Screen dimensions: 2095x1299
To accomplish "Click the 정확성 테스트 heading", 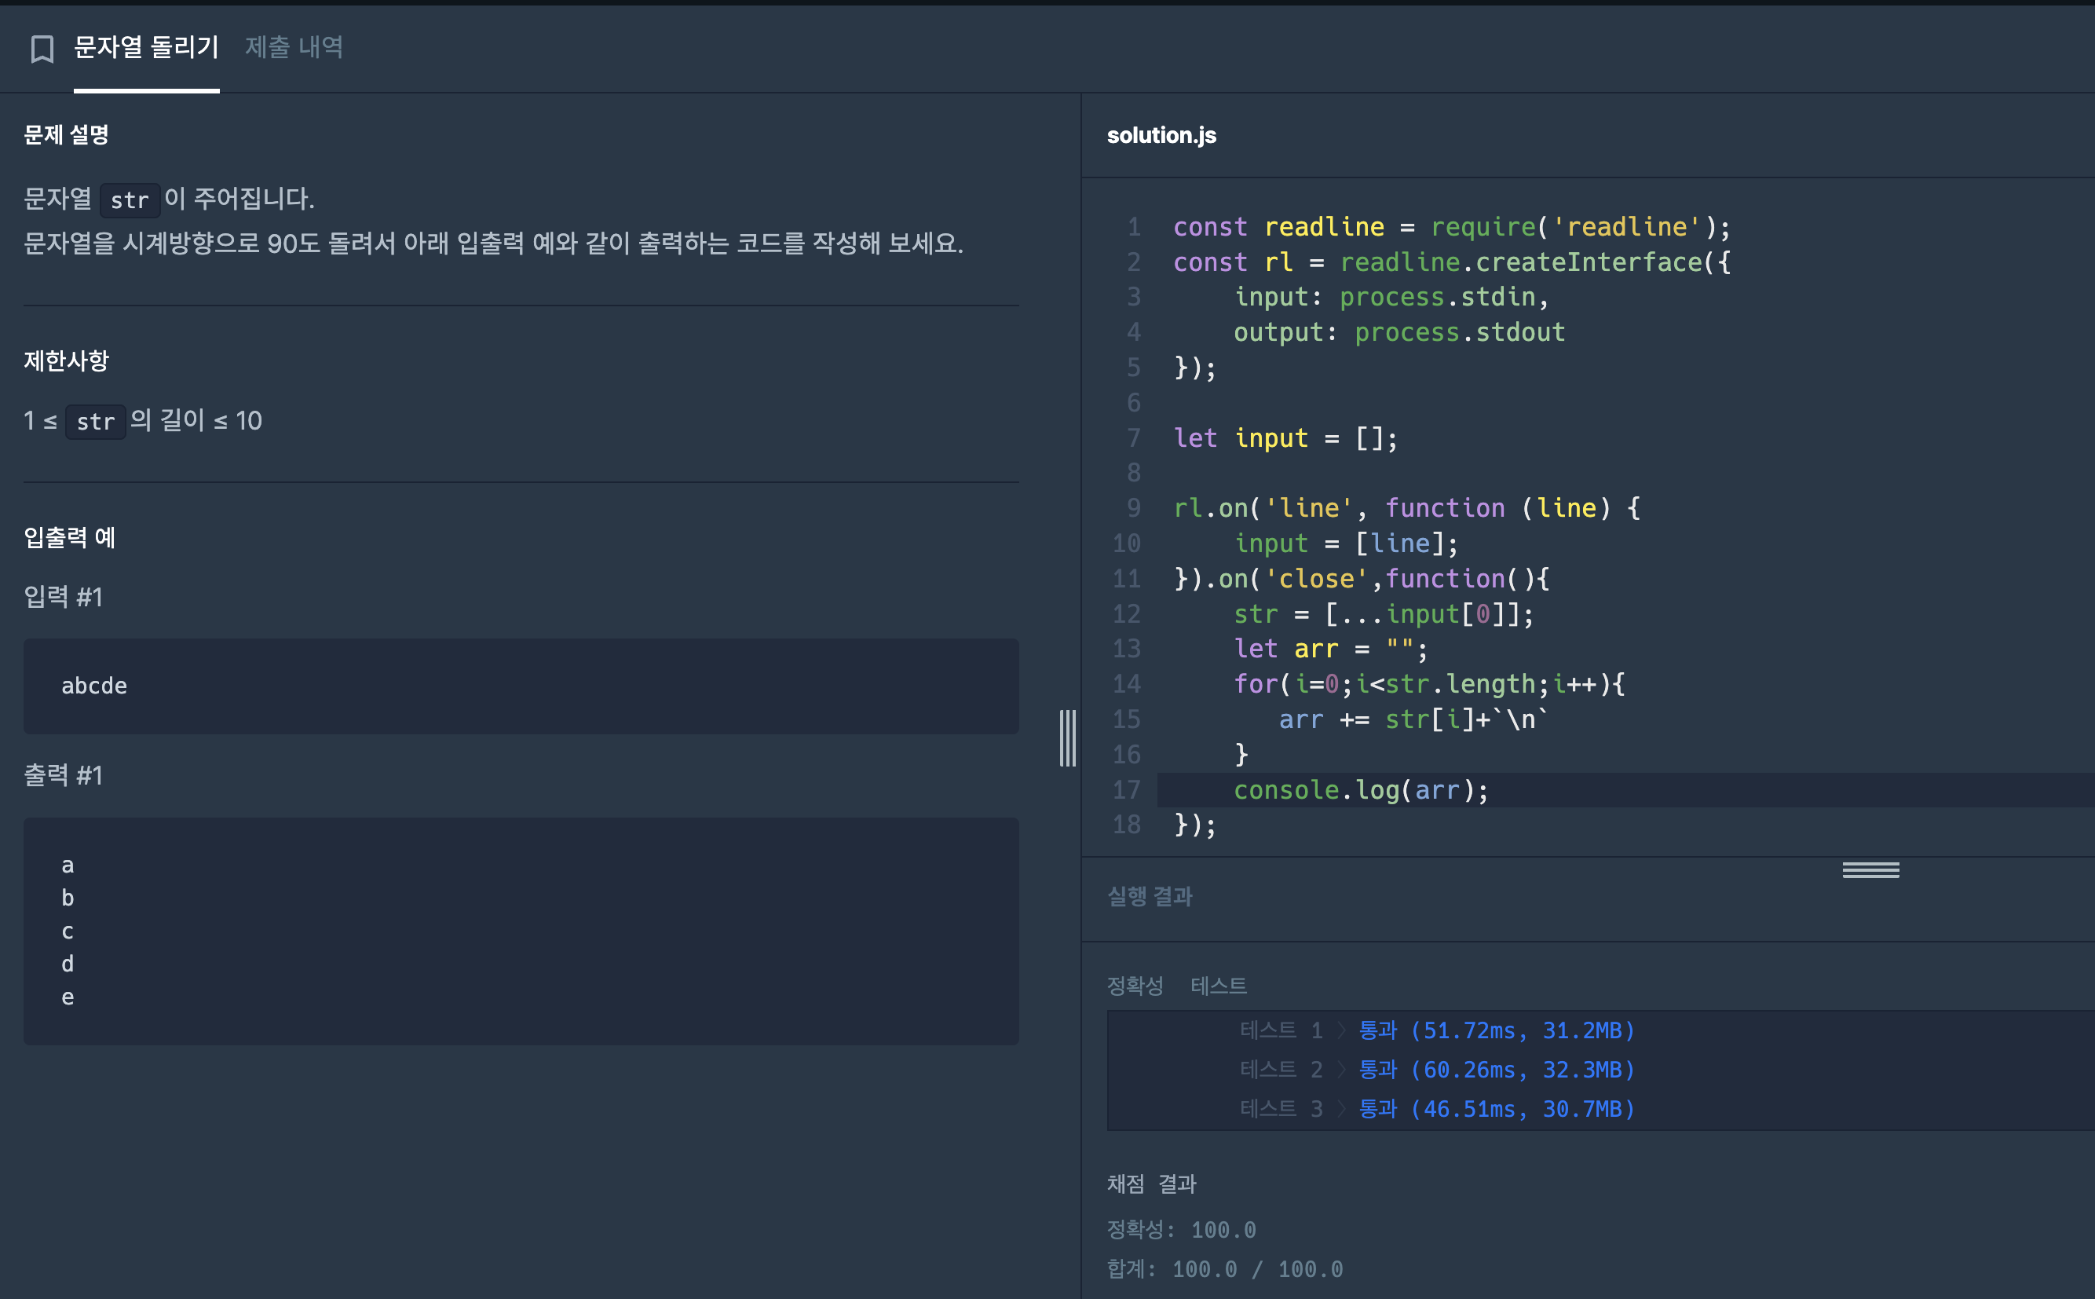I will click(x=1177, y=986).
